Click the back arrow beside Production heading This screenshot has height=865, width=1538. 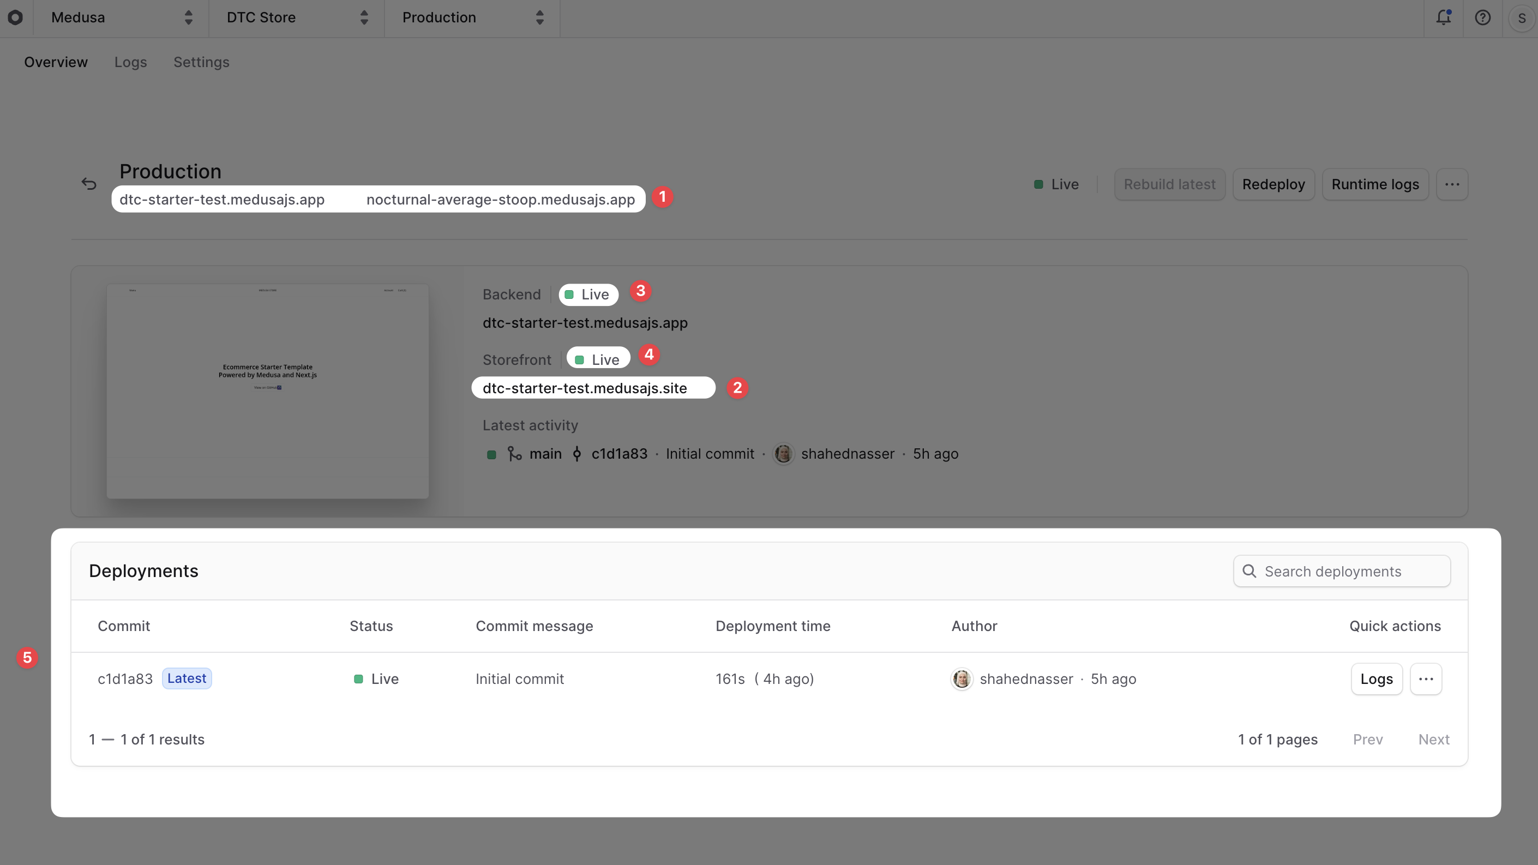tap(89, 183)
